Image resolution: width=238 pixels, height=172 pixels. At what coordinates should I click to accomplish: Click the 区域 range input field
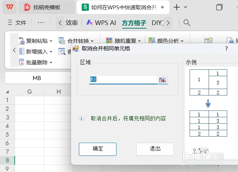click(123, 80)
